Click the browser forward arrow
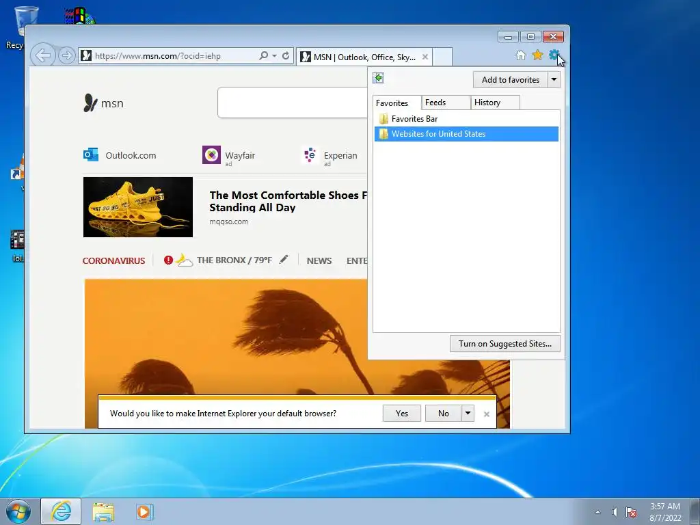 click(x=66, y=56)
